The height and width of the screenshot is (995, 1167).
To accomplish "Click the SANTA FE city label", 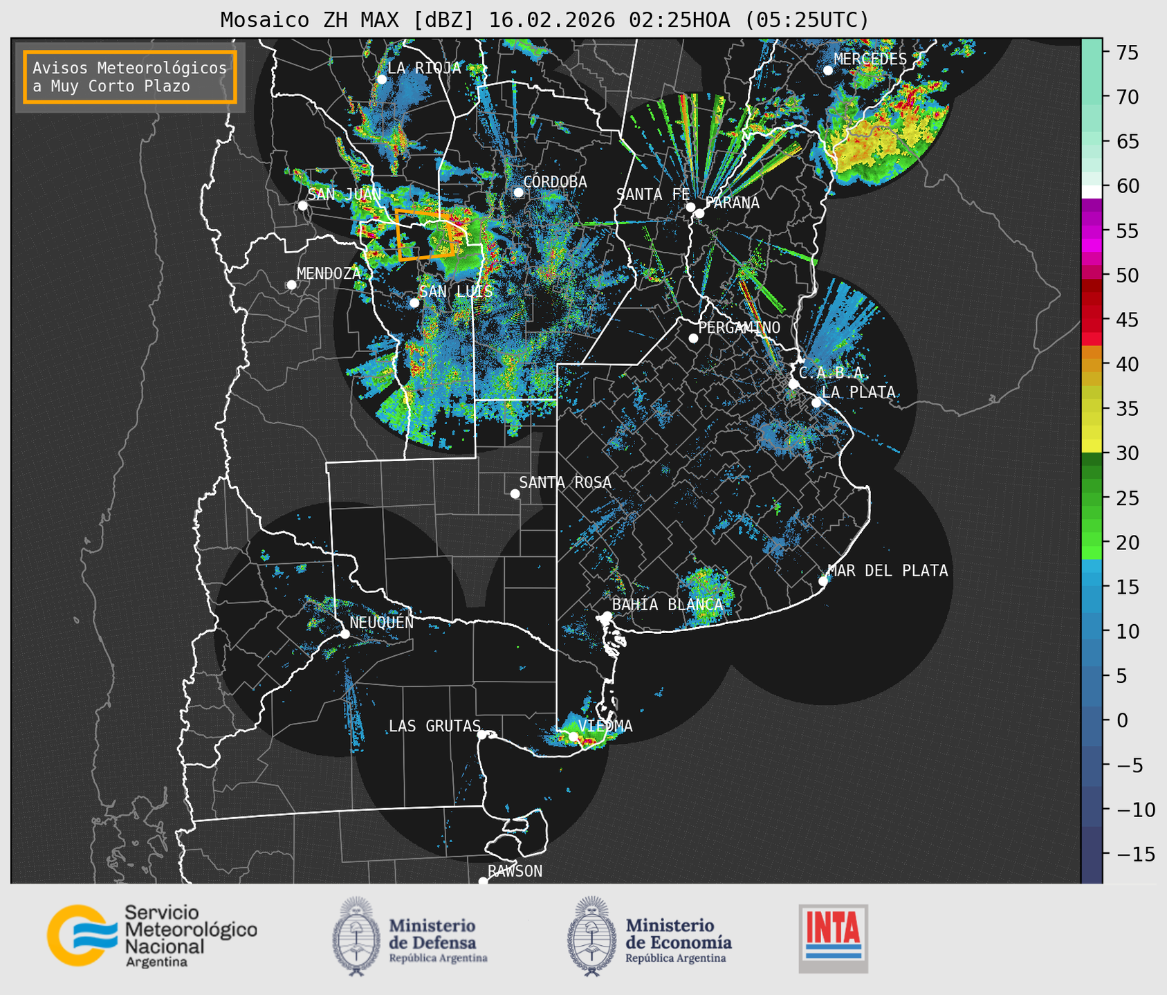I will [x=653, y=194].
